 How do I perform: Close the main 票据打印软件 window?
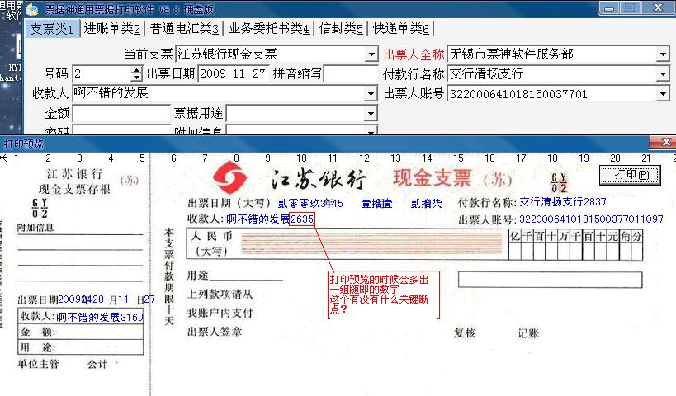click(x=658, y=7)
